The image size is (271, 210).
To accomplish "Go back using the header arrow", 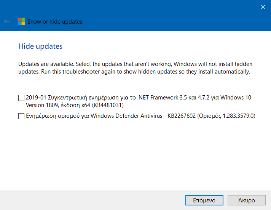I will [6, 21].
